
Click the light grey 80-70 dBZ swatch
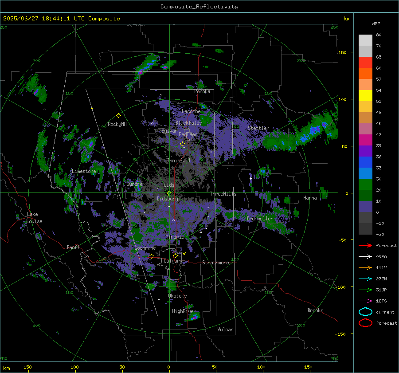pos(365,40)
